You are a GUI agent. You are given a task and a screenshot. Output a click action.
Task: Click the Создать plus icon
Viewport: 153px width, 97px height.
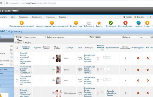click(x=147, y=23)
